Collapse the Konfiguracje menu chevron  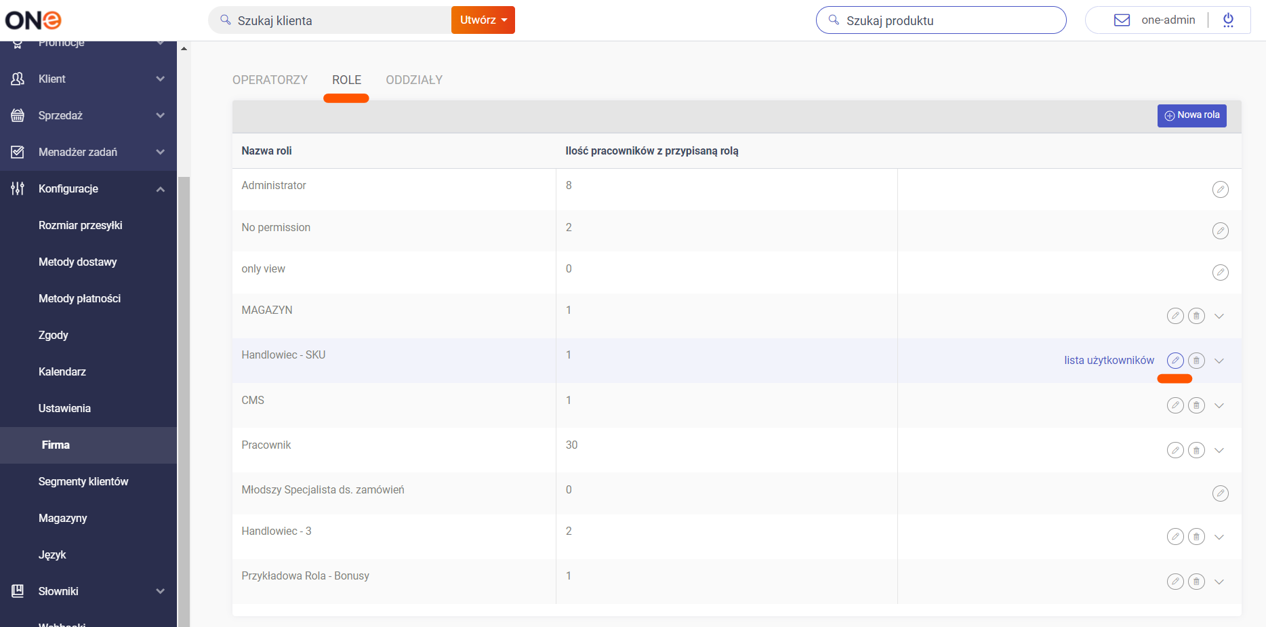[x=161, y=189]
